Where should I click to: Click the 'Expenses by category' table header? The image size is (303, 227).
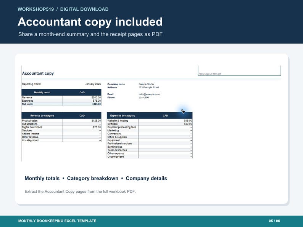[x=122, y=115]
